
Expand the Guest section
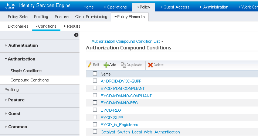tap(14, 114)
